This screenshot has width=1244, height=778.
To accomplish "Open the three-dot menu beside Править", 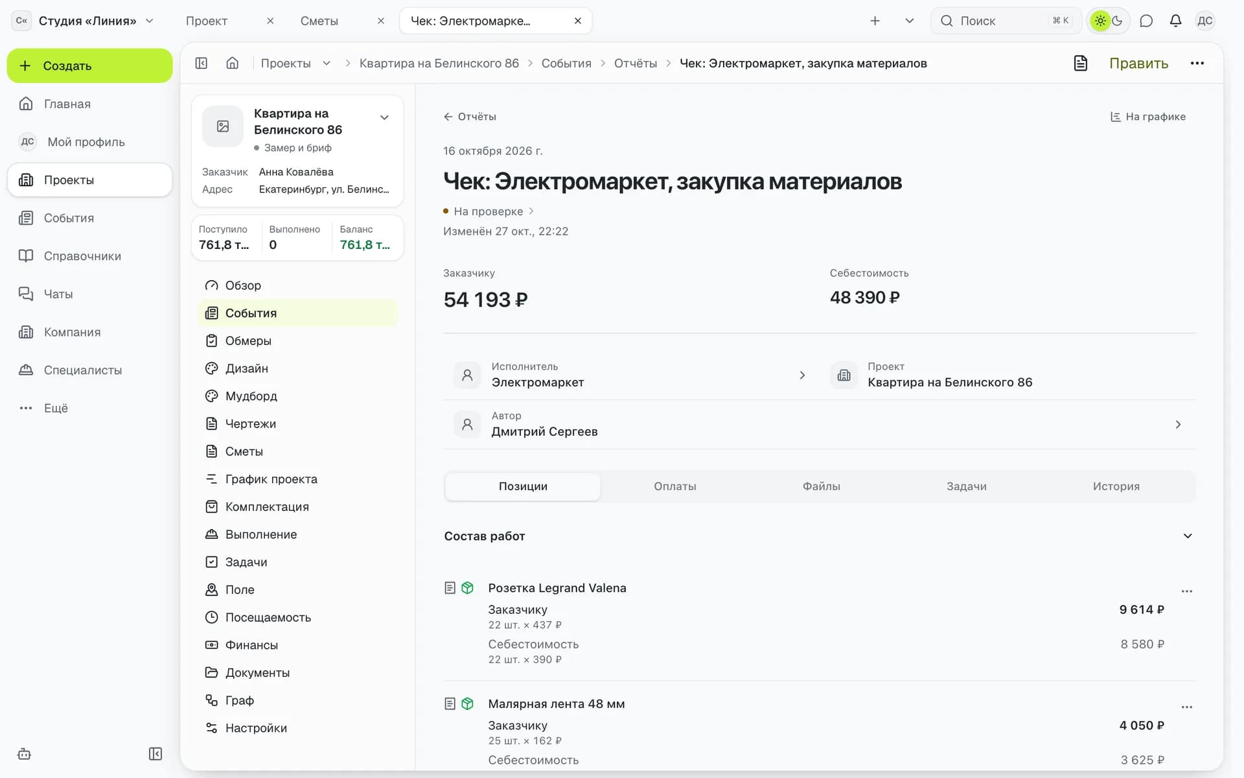I will (1197, 63).
